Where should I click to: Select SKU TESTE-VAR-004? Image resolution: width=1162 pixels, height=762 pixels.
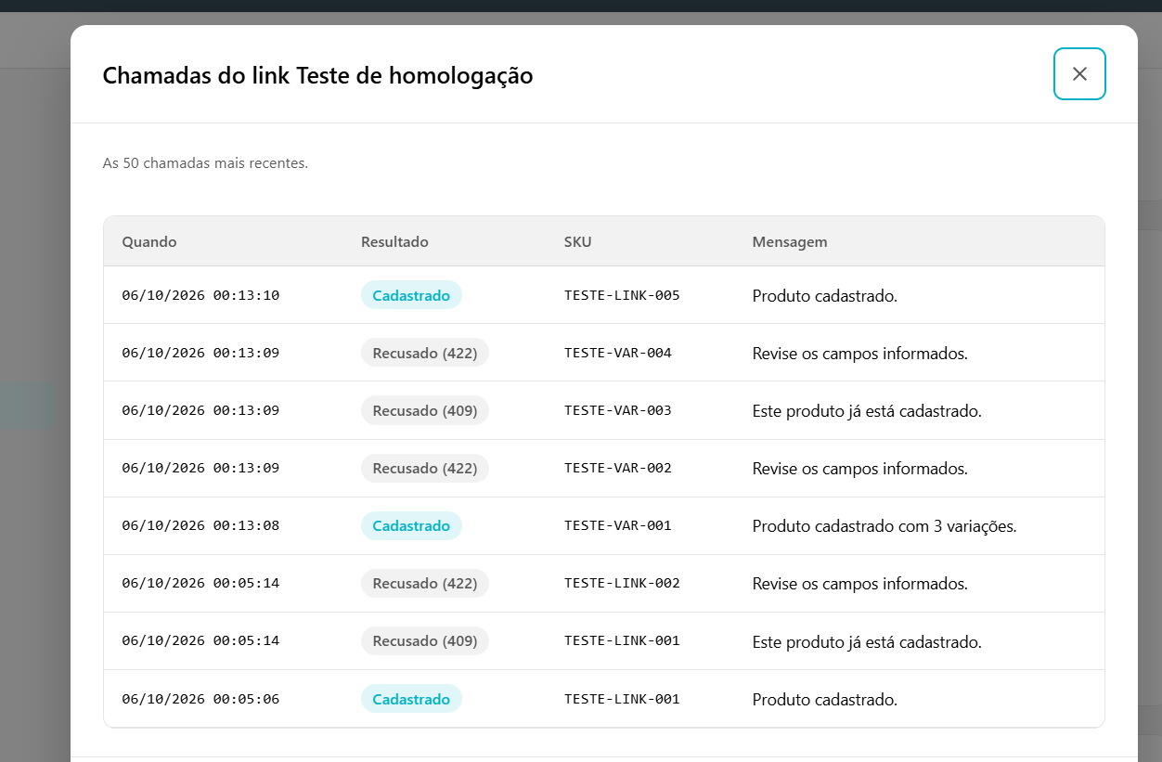[x=618, y=353]
